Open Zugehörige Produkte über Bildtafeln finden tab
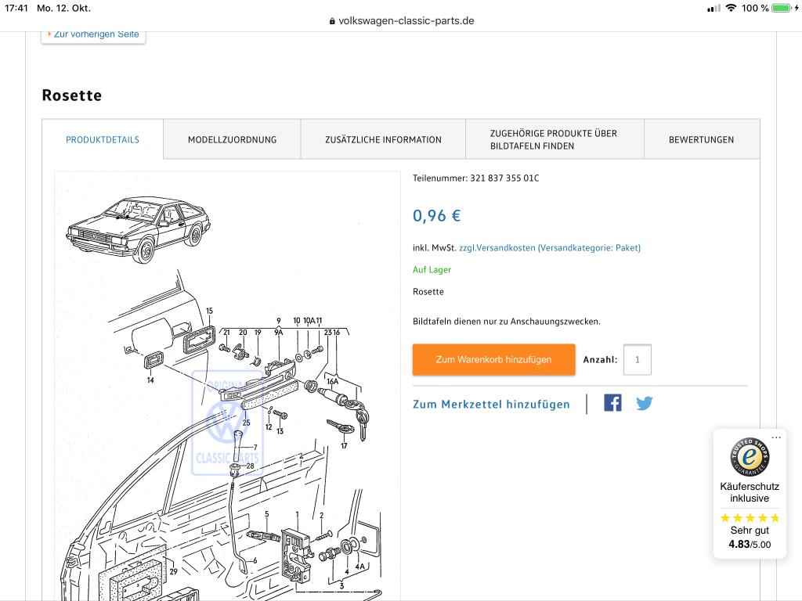Viewport: 802px width, 601px height. [554, 139]
